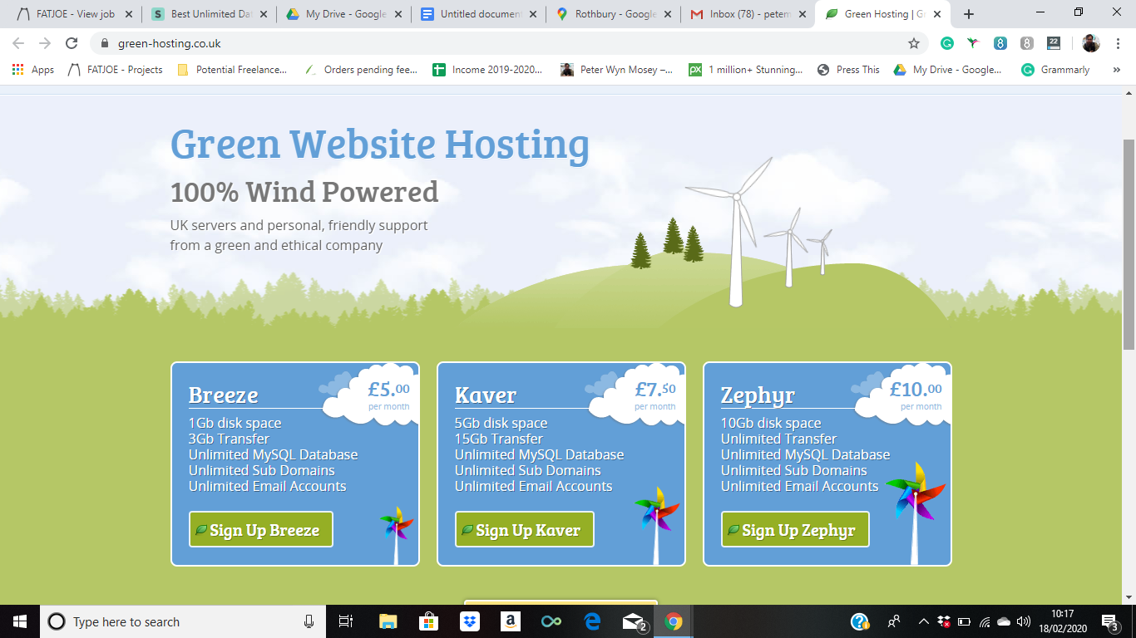1136x638 pixels.
Task: Reload the current page
Action: pos(72,43)
